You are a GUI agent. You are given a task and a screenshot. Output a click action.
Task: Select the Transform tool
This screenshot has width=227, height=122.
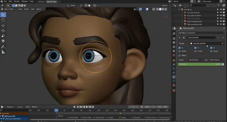click(3, 41)
